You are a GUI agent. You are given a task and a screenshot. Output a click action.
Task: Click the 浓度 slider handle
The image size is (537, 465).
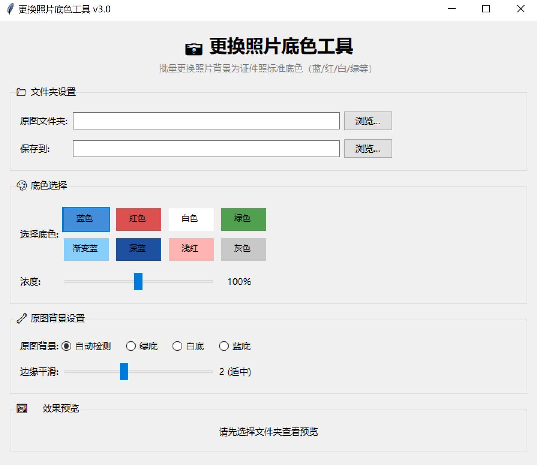[x=138, y=281]
